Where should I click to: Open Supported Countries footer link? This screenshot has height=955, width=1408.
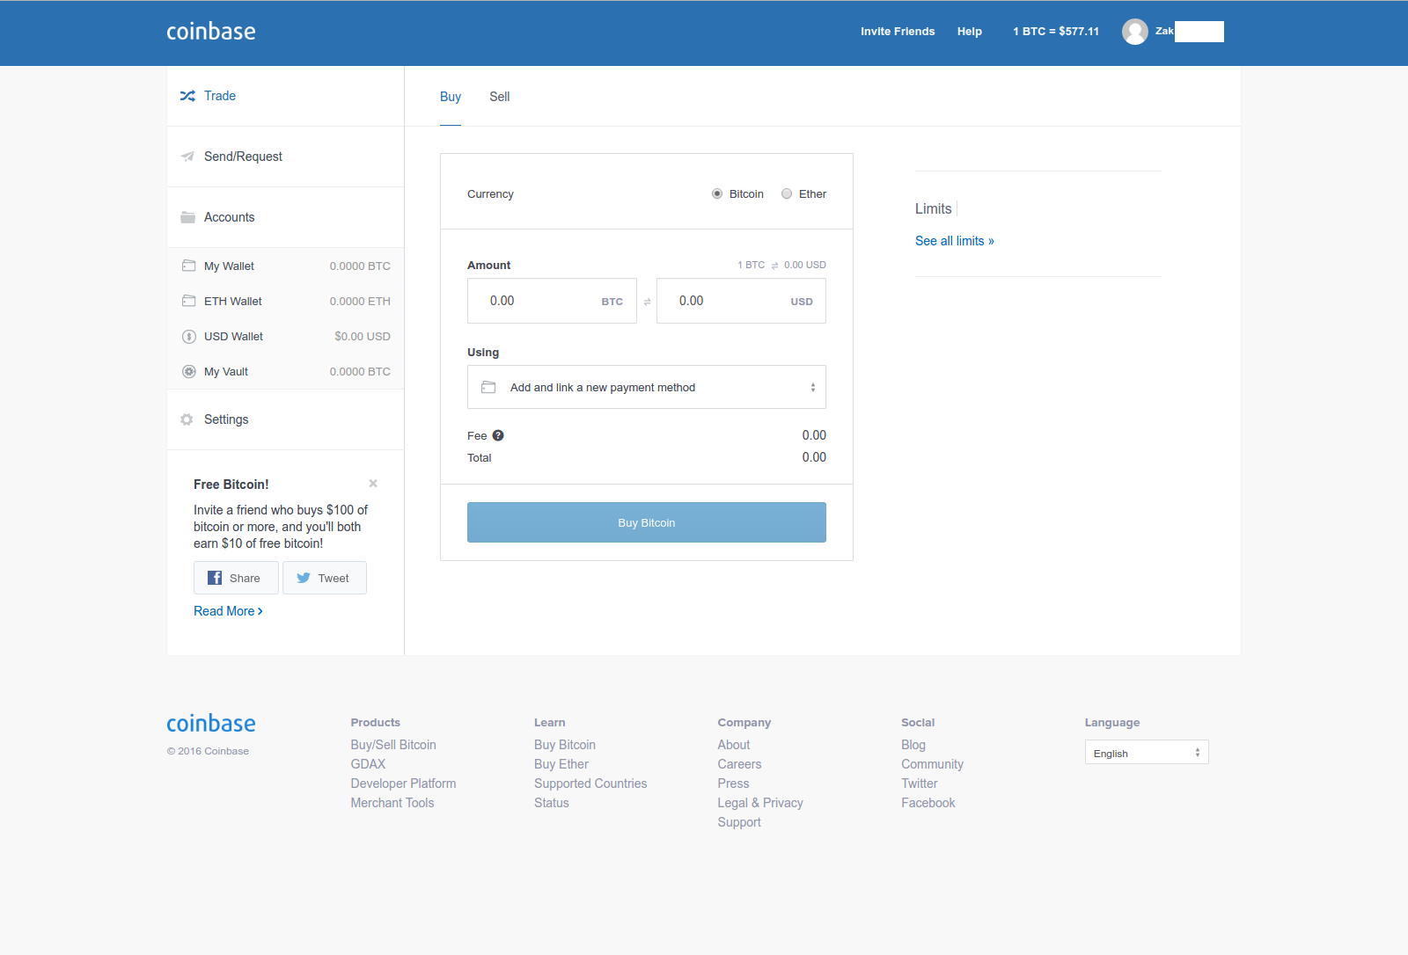590,784
